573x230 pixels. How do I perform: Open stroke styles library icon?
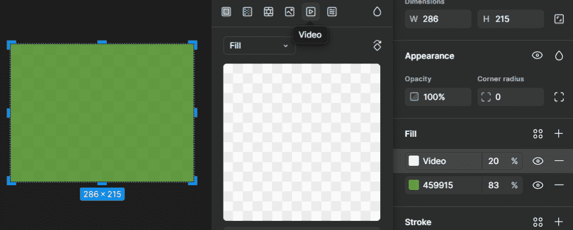coord(537,222)
